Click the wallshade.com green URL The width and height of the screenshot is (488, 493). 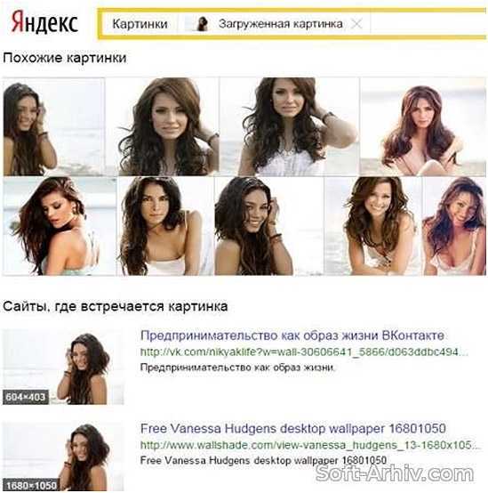(x=309, y=445)
